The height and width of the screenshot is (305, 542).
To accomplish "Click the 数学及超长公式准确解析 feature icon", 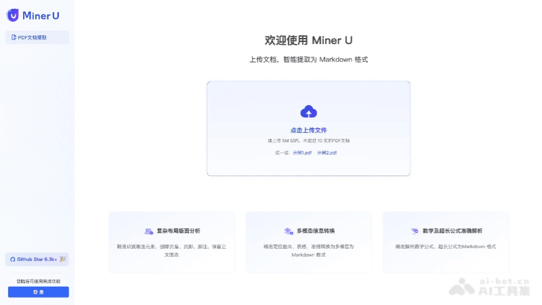I will click(414, 231).
